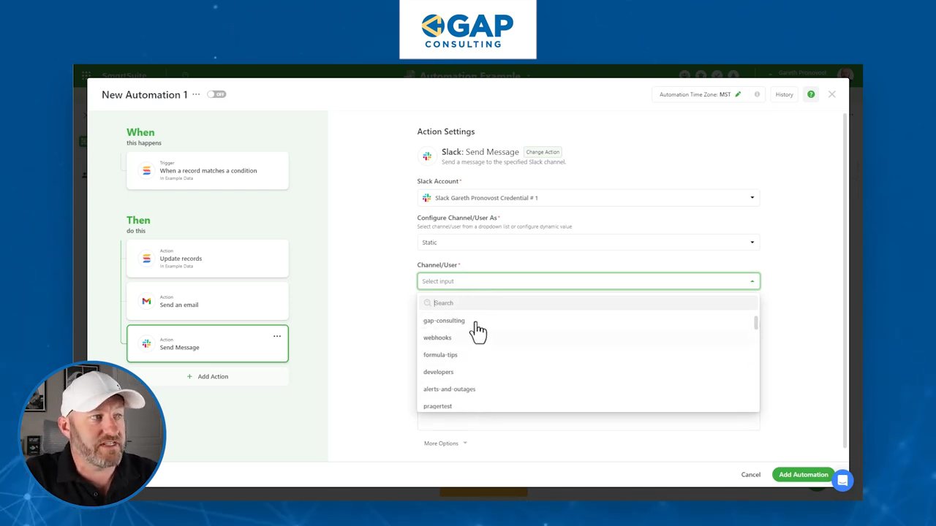Choose the gap-consulting channel
Viewport: 936px width, 526px height.
click(x=444, y=320)
